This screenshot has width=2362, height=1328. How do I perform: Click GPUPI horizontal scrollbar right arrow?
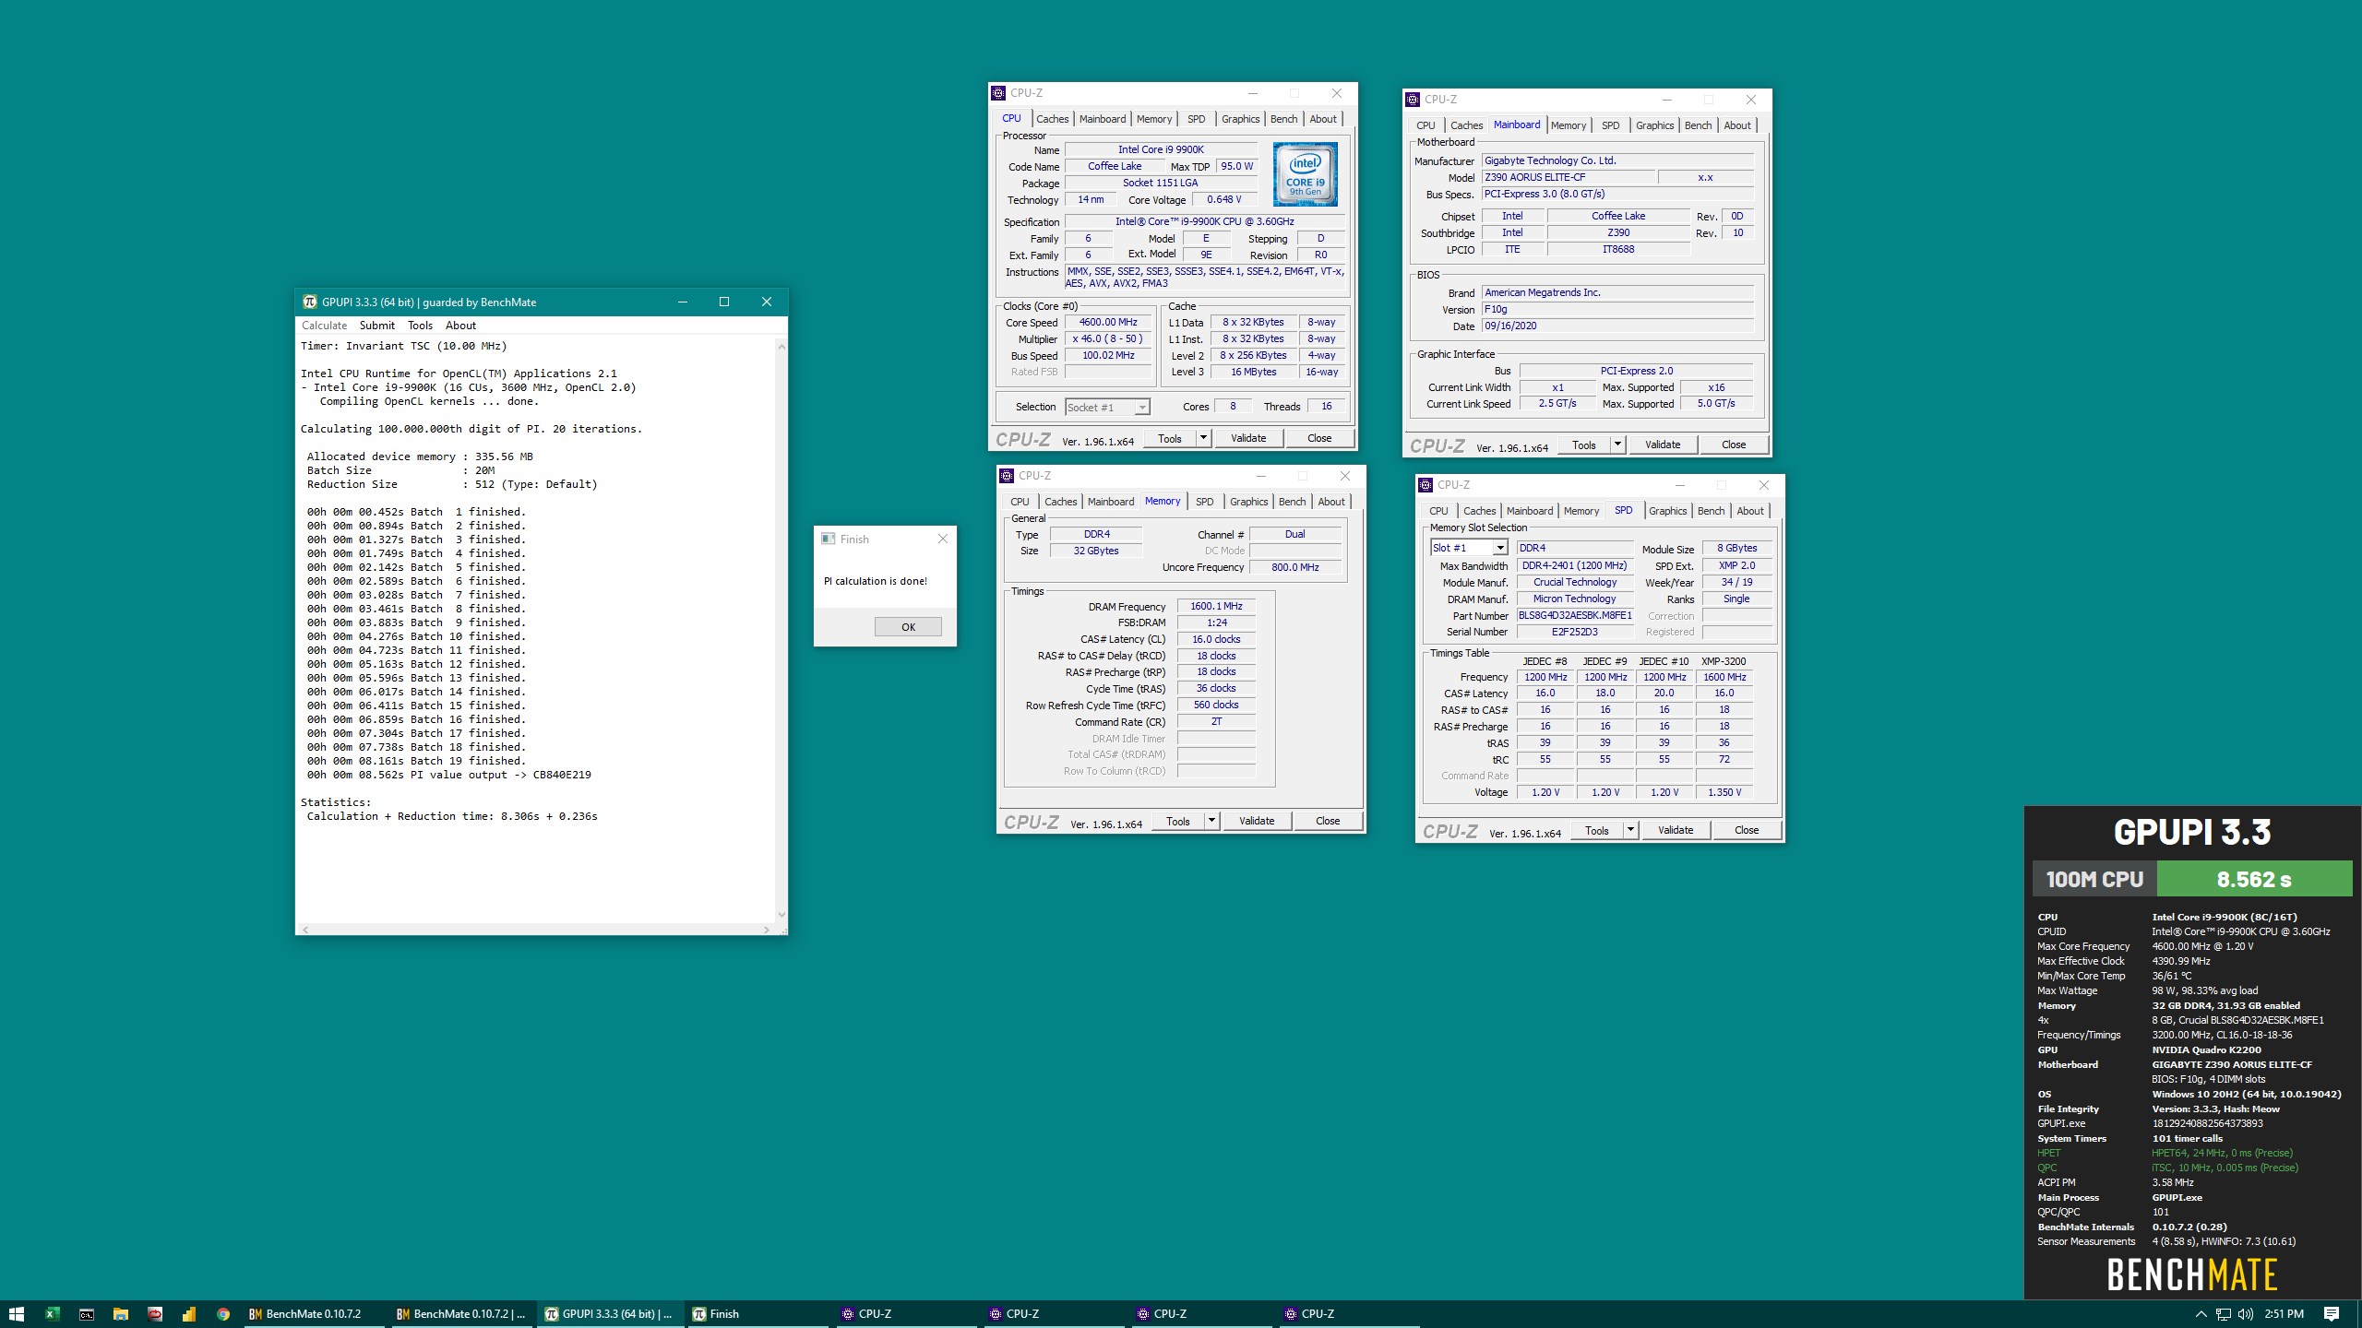[767, 930]
